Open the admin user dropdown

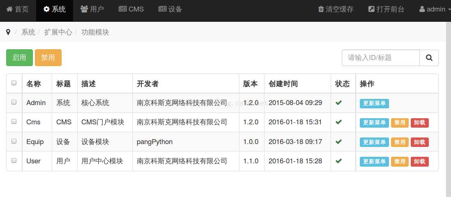click(433, 9)
